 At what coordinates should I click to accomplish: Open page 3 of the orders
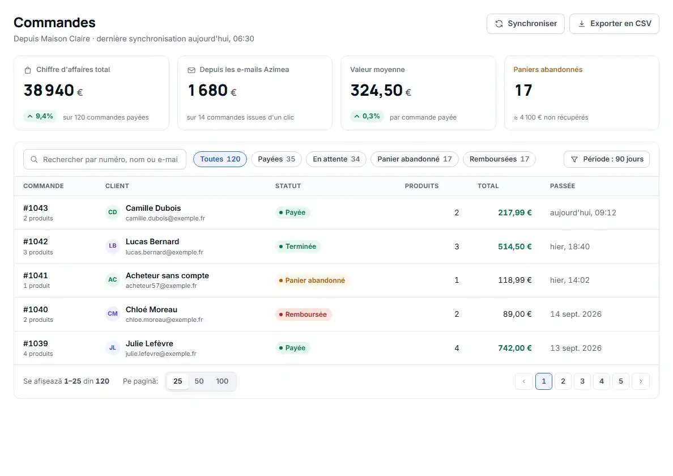(582, 381)
